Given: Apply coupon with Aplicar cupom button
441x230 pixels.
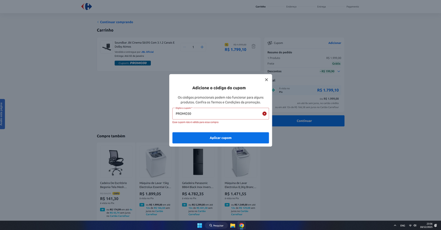Looking at the screenshot, I should click(220, 138).
